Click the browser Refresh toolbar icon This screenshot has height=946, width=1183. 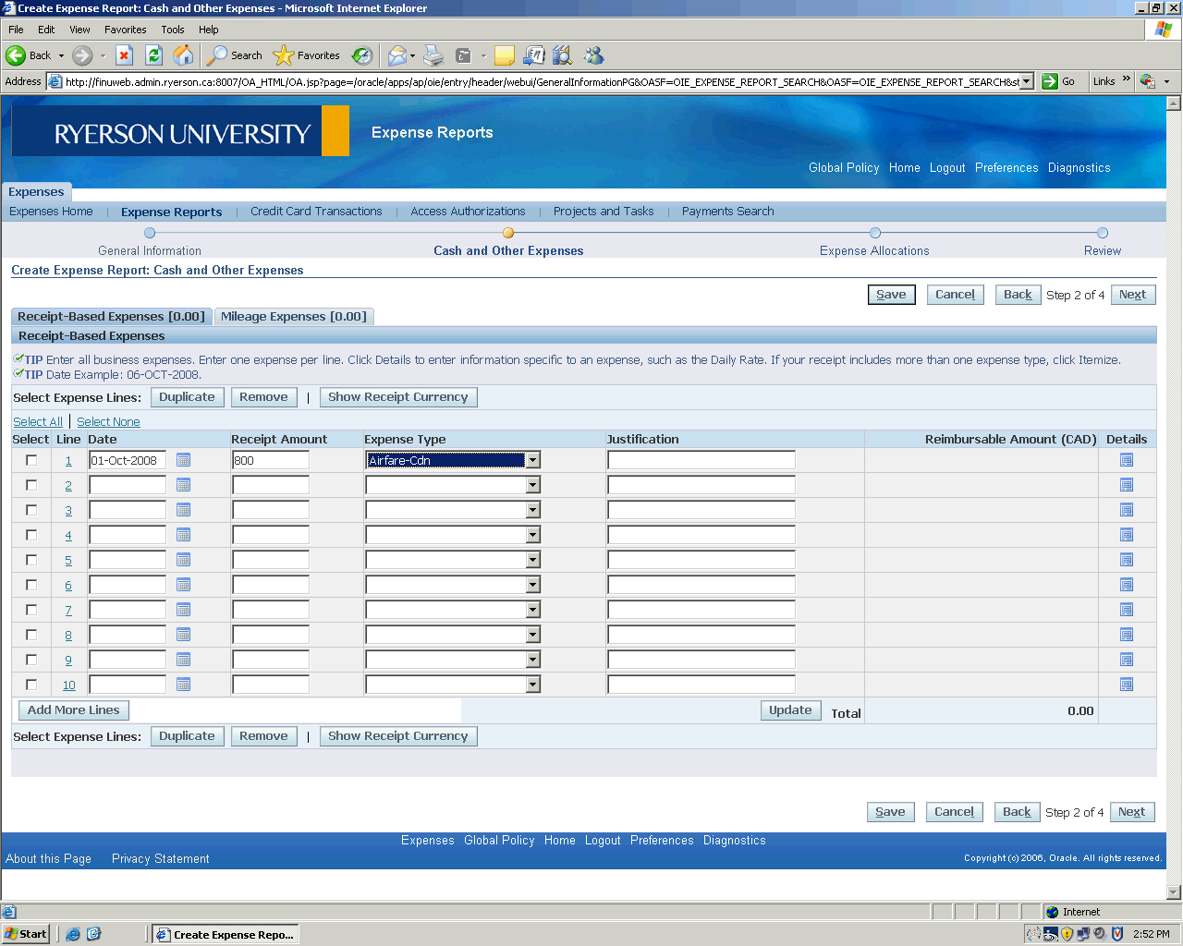pos(154,55)
